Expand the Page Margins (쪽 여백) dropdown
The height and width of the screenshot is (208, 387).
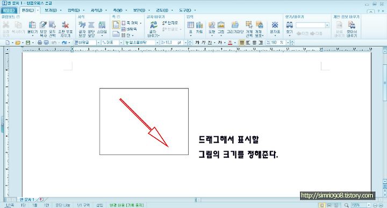(x=141, y=23)
